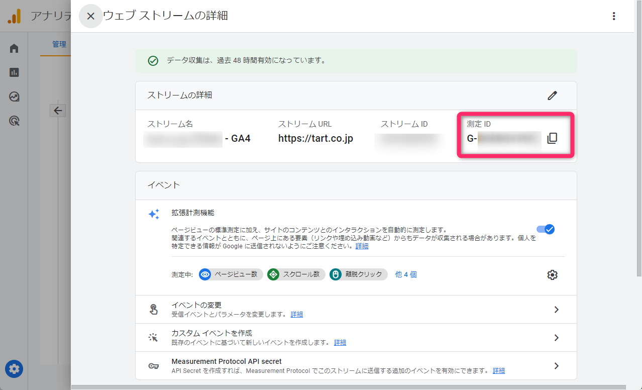Open Measurement Protocol API secret via chevron
642x390 pixels.
coord(556,366)
